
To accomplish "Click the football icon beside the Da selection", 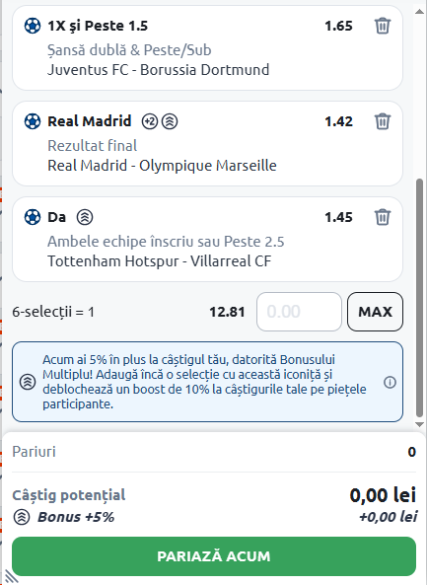I will point(33,217).
